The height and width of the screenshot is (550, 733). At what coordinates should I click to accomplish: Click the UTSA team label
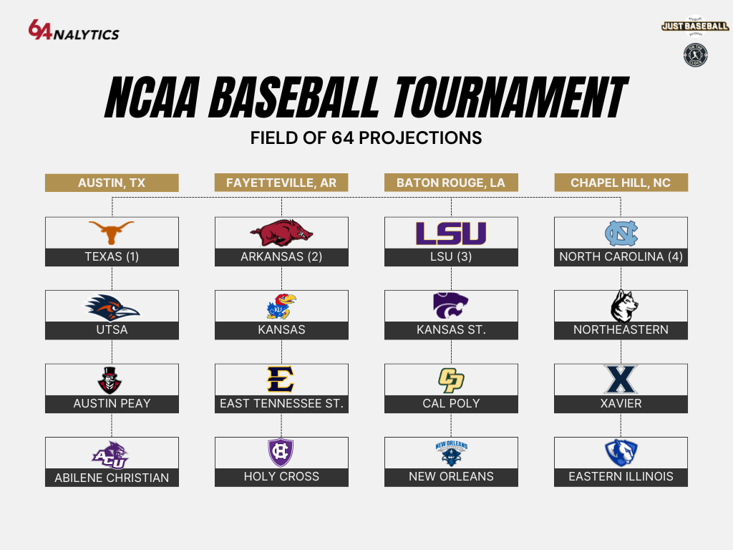point(112,330)
